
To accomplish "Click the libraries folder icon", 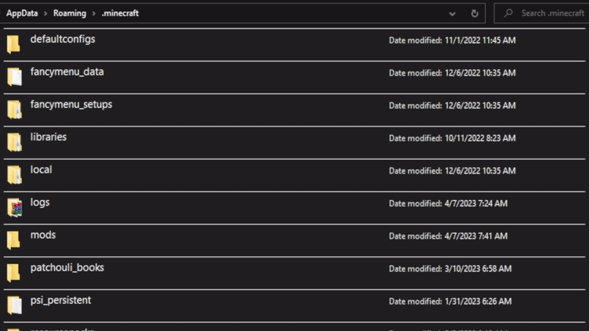I will click(13, 142).
